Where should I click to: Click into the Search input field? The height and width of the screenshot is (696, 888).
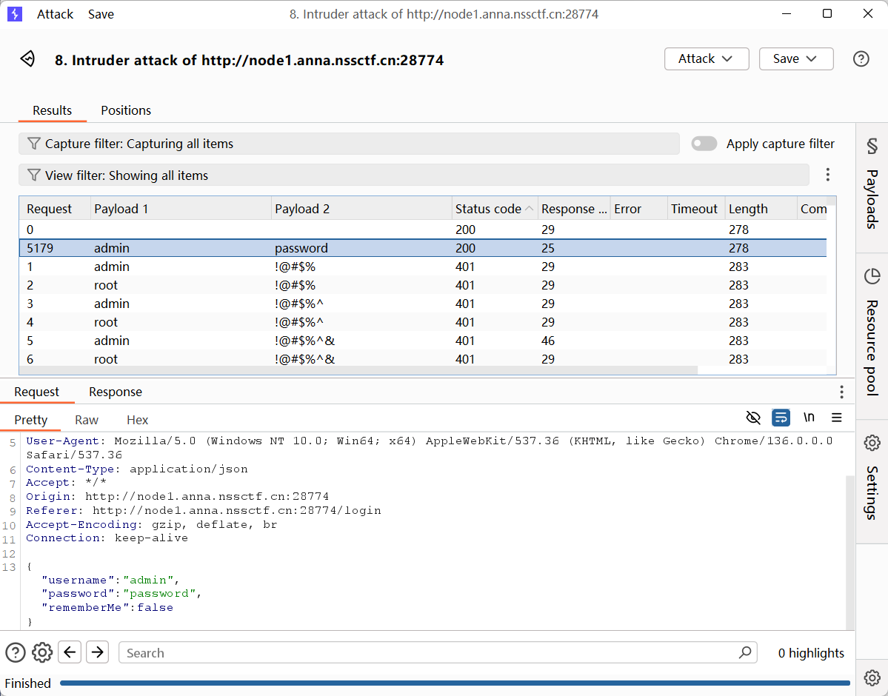pos(430,653)
